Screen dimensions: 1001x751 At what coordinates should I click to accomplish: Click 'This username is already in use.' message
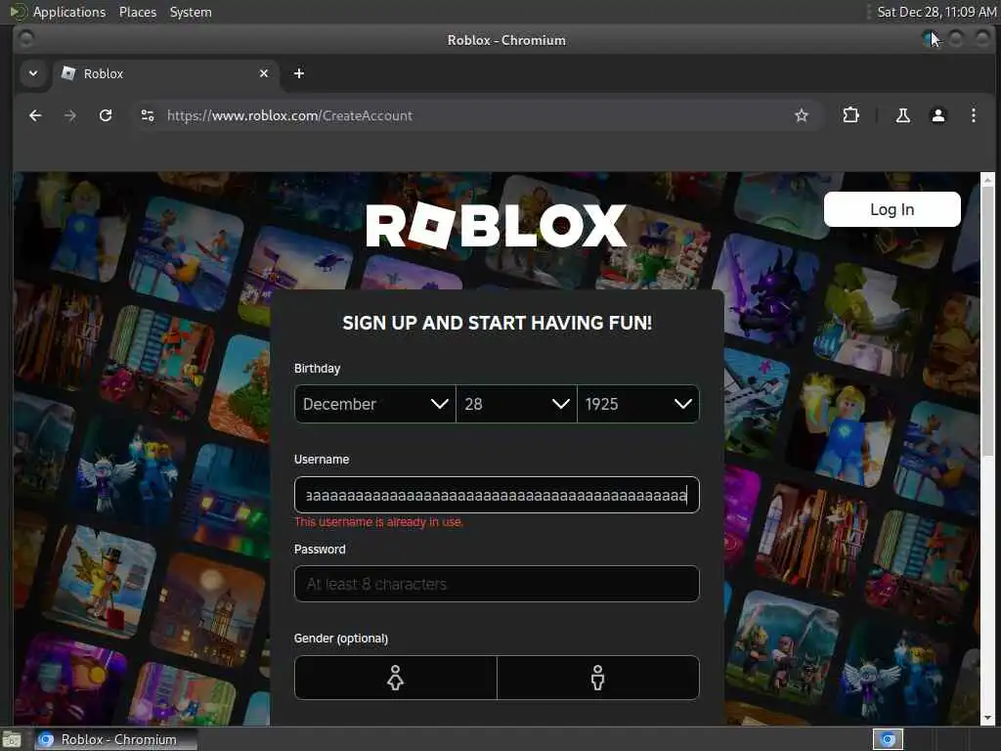pos(378,522)
